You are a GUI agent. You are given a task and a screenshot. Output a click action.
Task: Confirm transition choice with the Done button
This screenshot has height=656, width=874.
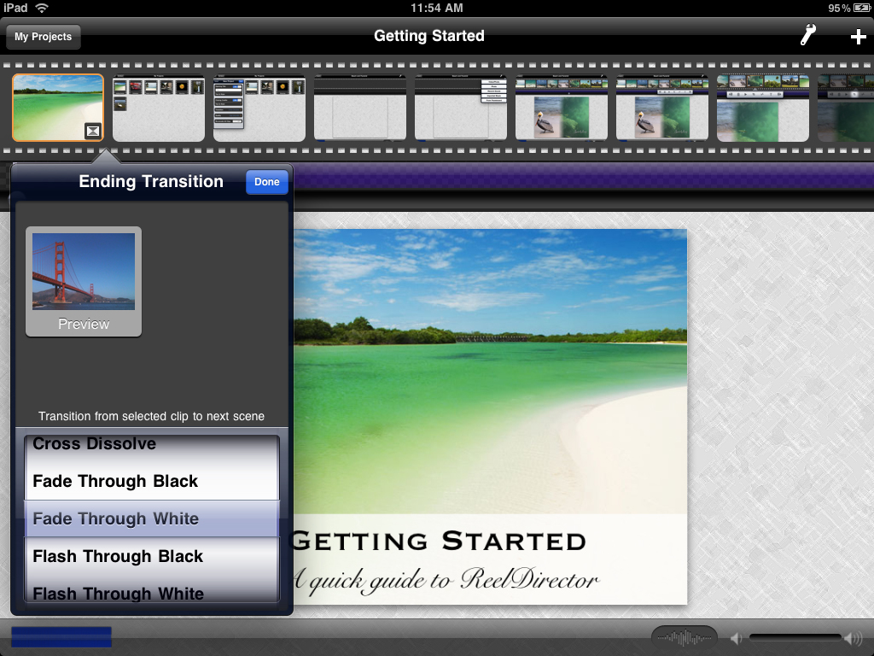[266, 181]
